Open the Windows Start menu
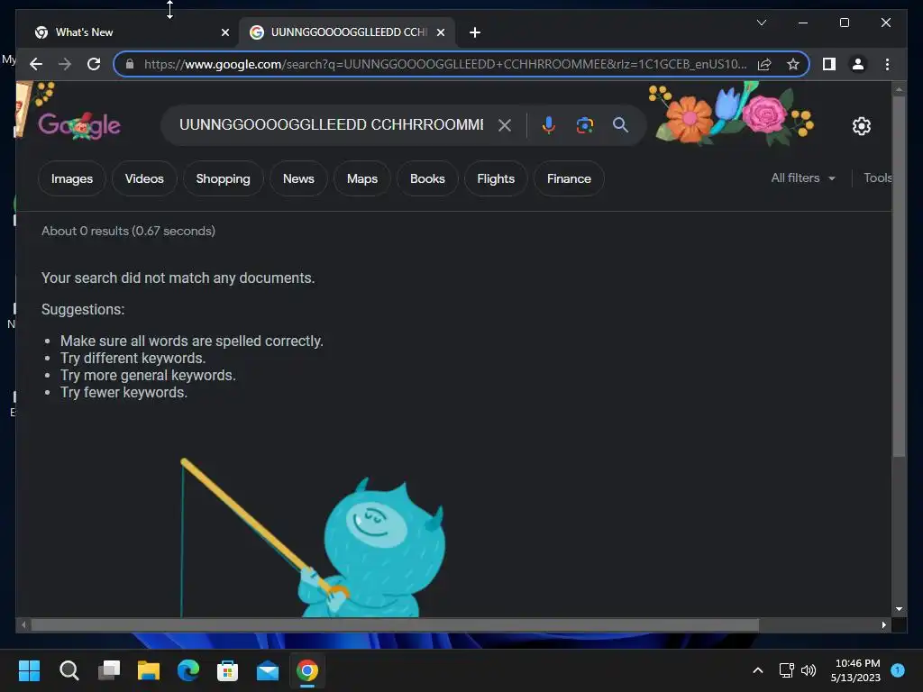923x692 pixels. [x=29, y=670]
